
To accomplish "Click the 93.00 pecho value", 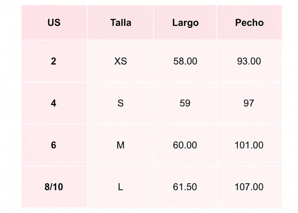I will click(x=249, y=61).
